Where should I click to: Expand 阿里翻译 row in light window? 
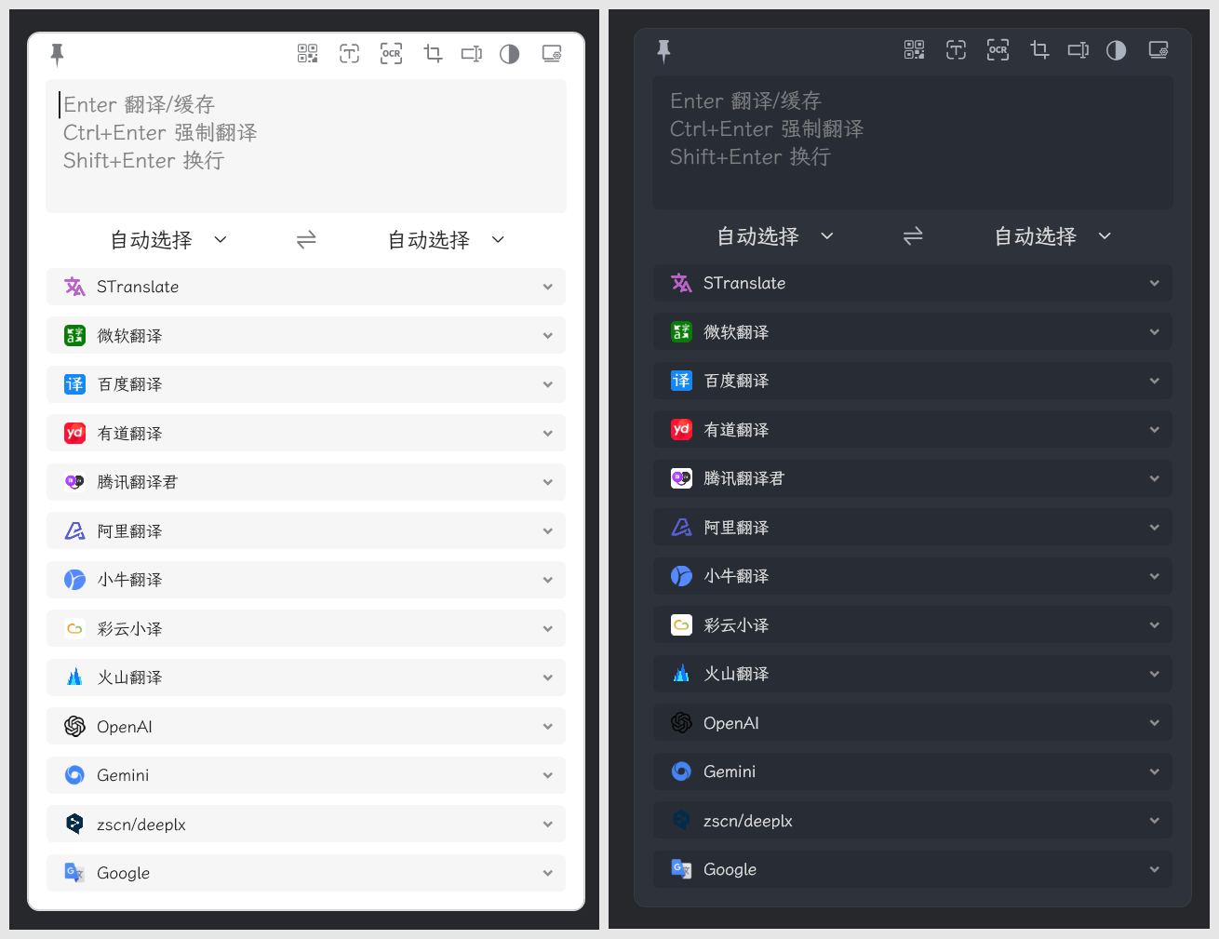pos(306,531)
